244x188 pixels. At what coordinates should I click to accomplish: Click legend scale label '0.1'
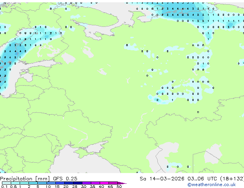tap(5, 186)
